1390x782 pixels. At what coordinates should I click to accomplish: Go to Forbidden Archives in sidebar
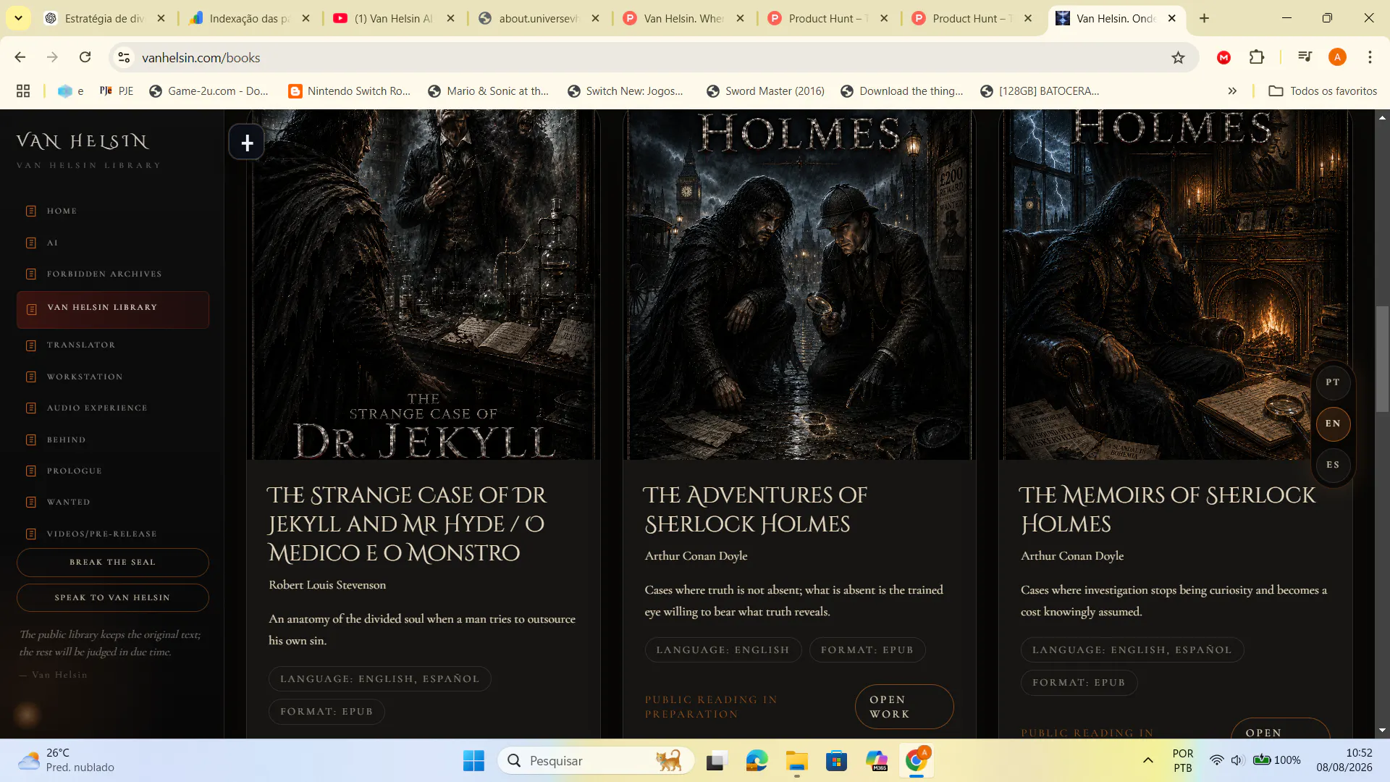point(104,274)
